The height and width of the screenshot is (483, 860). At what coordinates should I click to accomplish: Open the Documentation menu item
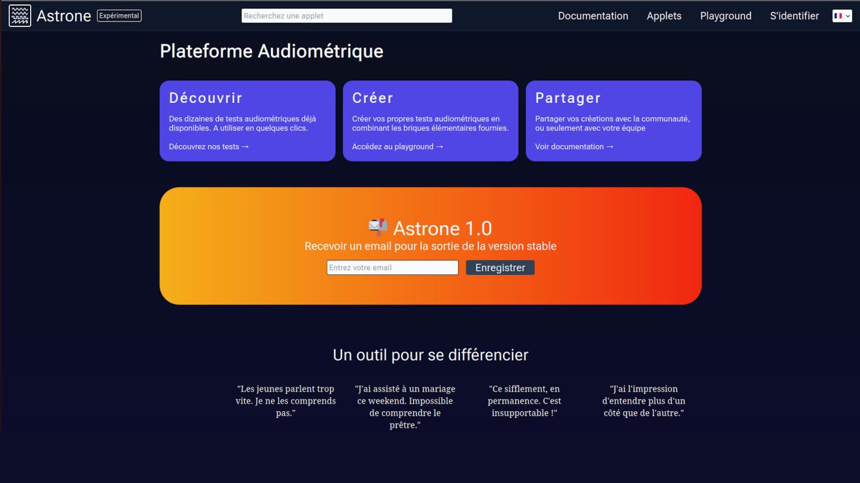click(x=592, y=15)
